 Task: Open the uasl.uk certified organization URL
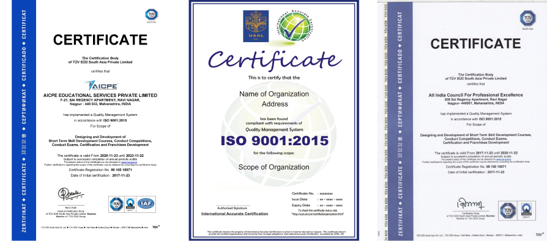pos(318,214)
